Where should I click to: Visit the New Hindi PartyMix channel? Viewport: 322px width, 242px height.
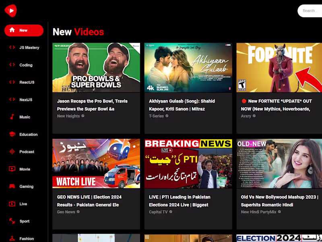[258, 212]
